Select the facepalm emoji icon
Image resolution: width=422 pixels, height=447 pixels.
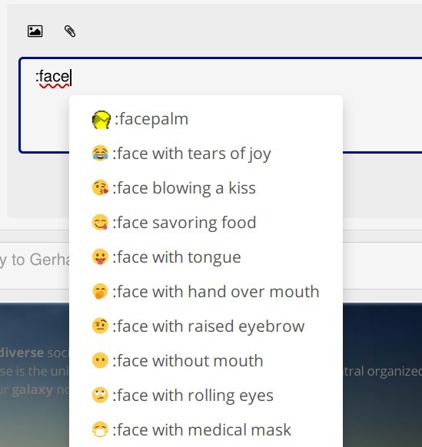click(x=101, y=120)
